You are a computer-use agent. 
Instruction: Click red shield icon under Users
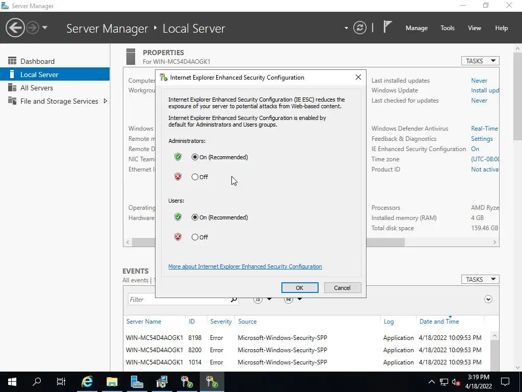coord(178,237)
